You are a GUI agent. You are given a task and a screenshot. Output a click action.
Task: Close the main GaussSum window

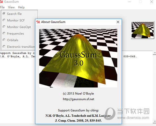[x=151, y=2]
